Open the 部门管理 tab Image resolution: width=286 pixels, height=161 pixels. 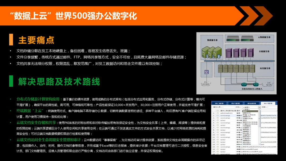coord(219,104)
